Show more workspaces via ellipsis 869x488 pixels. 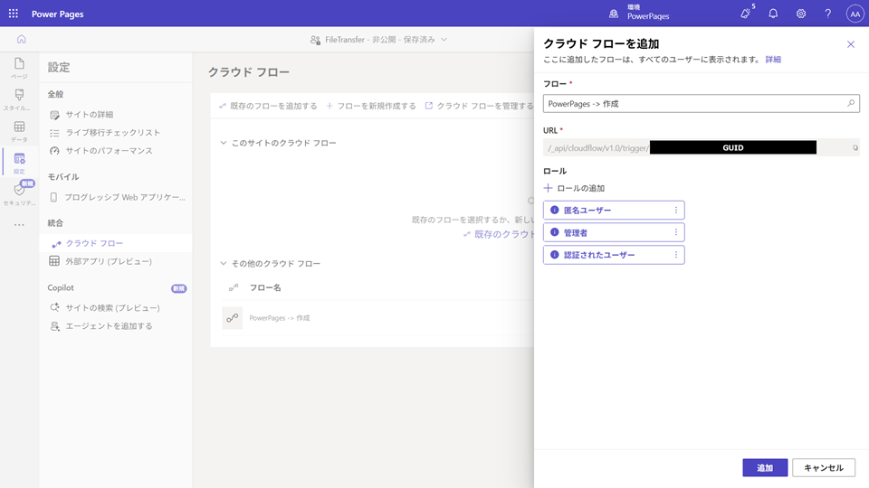(x=19, y=225)
